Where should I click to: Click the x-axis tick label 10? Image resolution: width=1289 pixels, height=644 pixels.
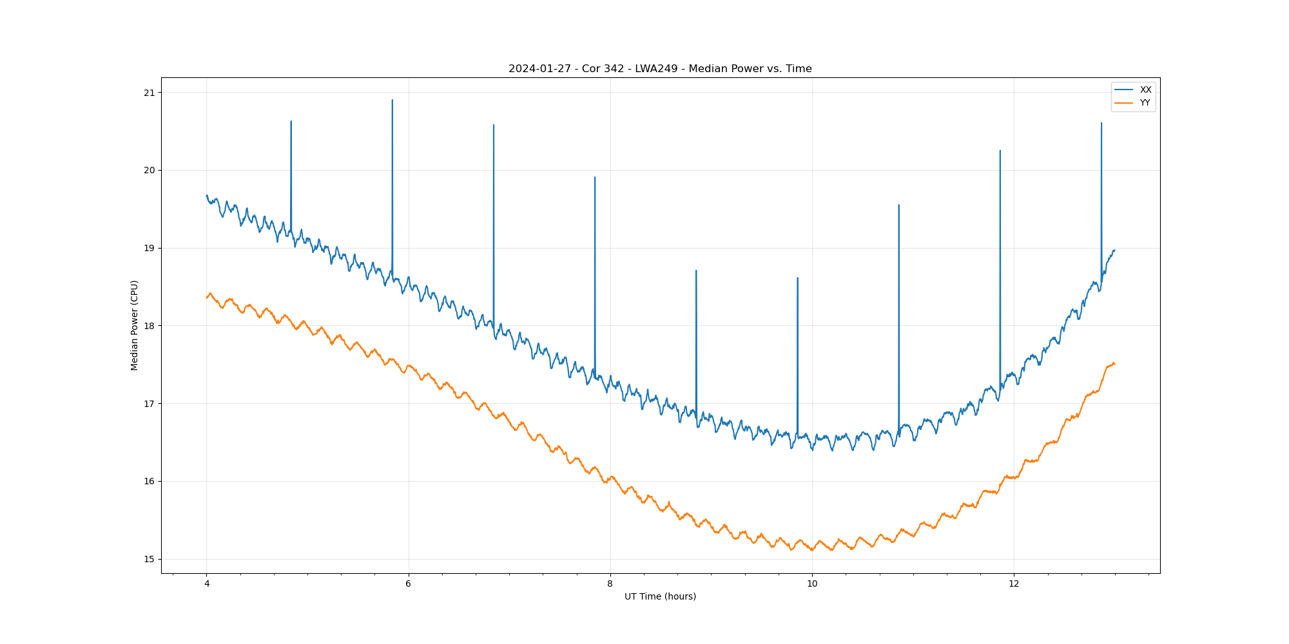click(812, 584)
